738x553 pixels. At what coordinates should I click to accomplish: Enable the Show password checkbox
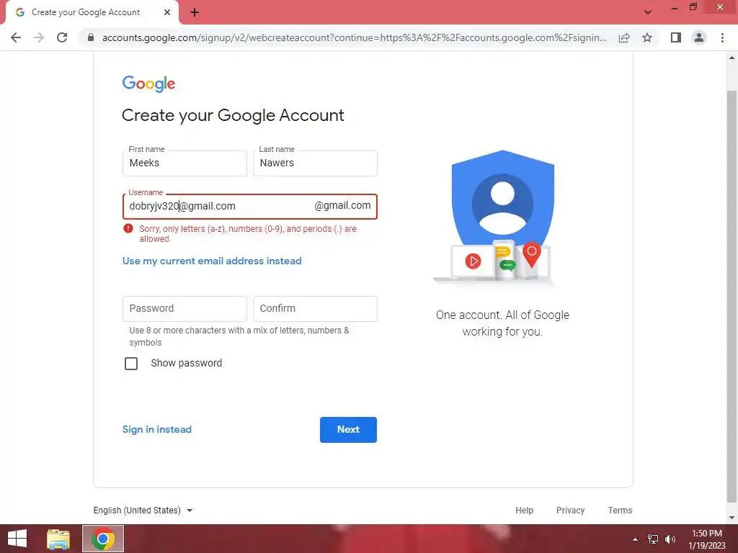coord(131,364)
